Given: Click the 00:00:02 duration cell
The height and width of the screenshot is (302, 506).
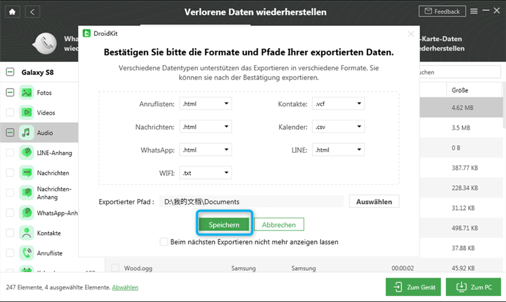Looking at the screenshot, I should pos(403,268).
